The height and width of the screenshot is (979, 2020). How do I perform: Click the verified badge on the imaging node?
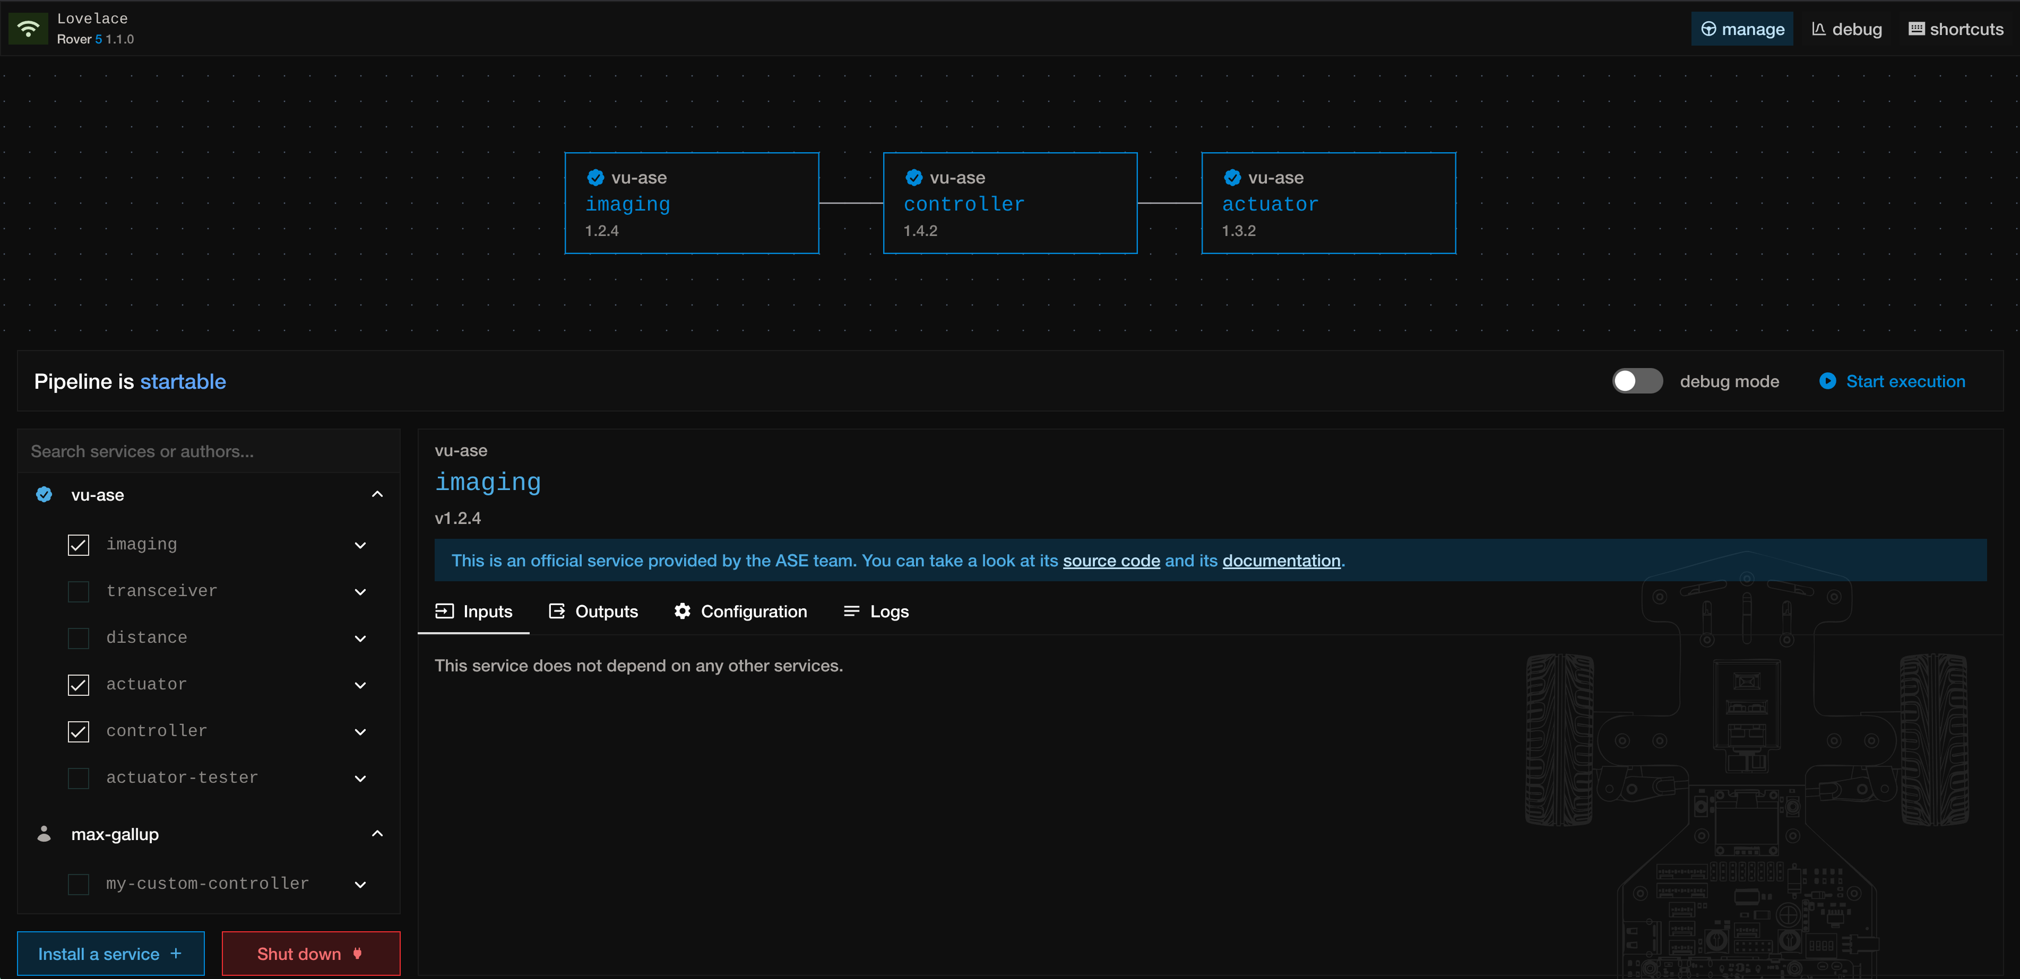pos(596,177)
